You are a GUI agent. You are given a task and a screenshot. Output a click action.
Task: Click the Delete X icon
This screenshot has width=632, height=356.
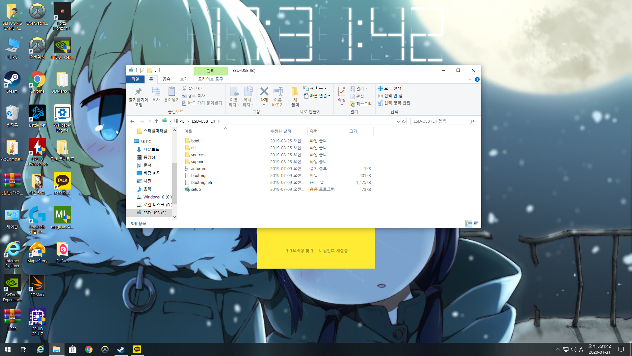click(x=264, y=91)
